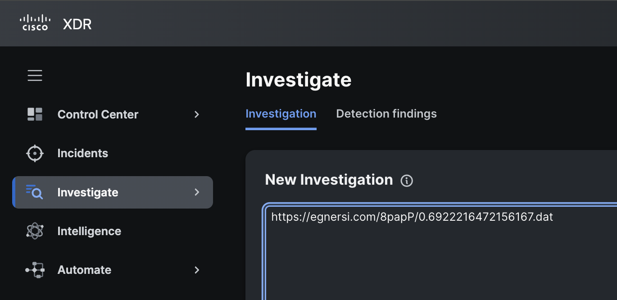
Task: Click the Intelligence atom icon
Action: [35, 231]
